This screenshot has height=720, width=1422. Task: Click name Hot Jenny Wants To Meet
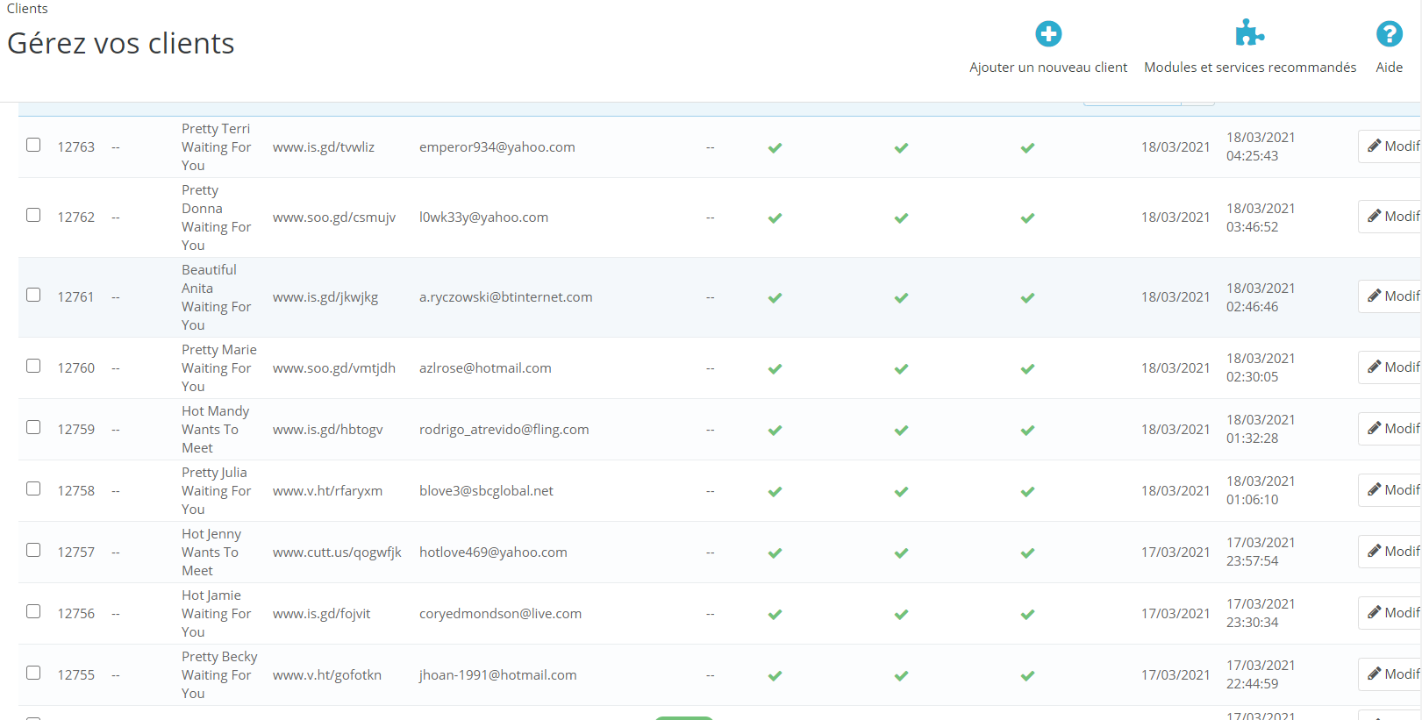coord(211,552)
